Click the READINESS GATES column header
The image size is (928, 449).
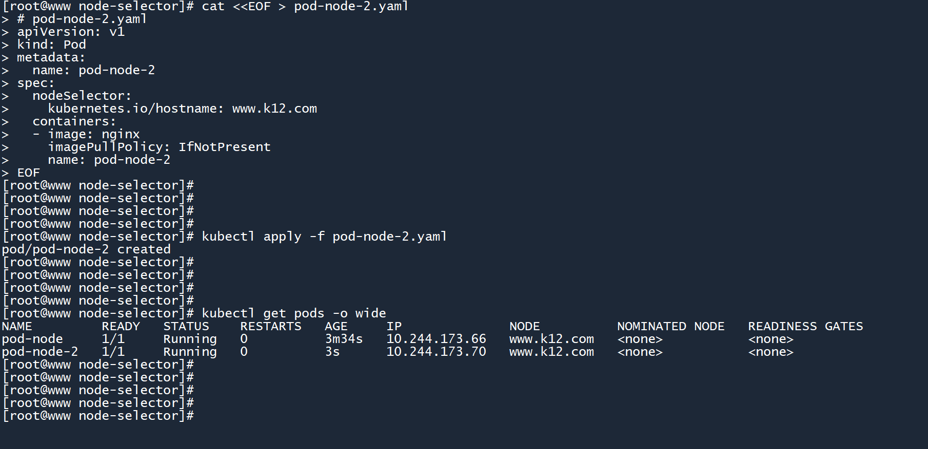(x=805, y=326)
